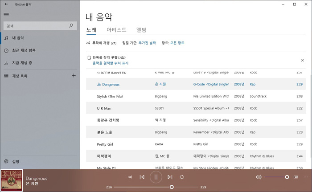Skip to the previous track
The width and height of the screenshot is (312, 192).
point(142,177)
